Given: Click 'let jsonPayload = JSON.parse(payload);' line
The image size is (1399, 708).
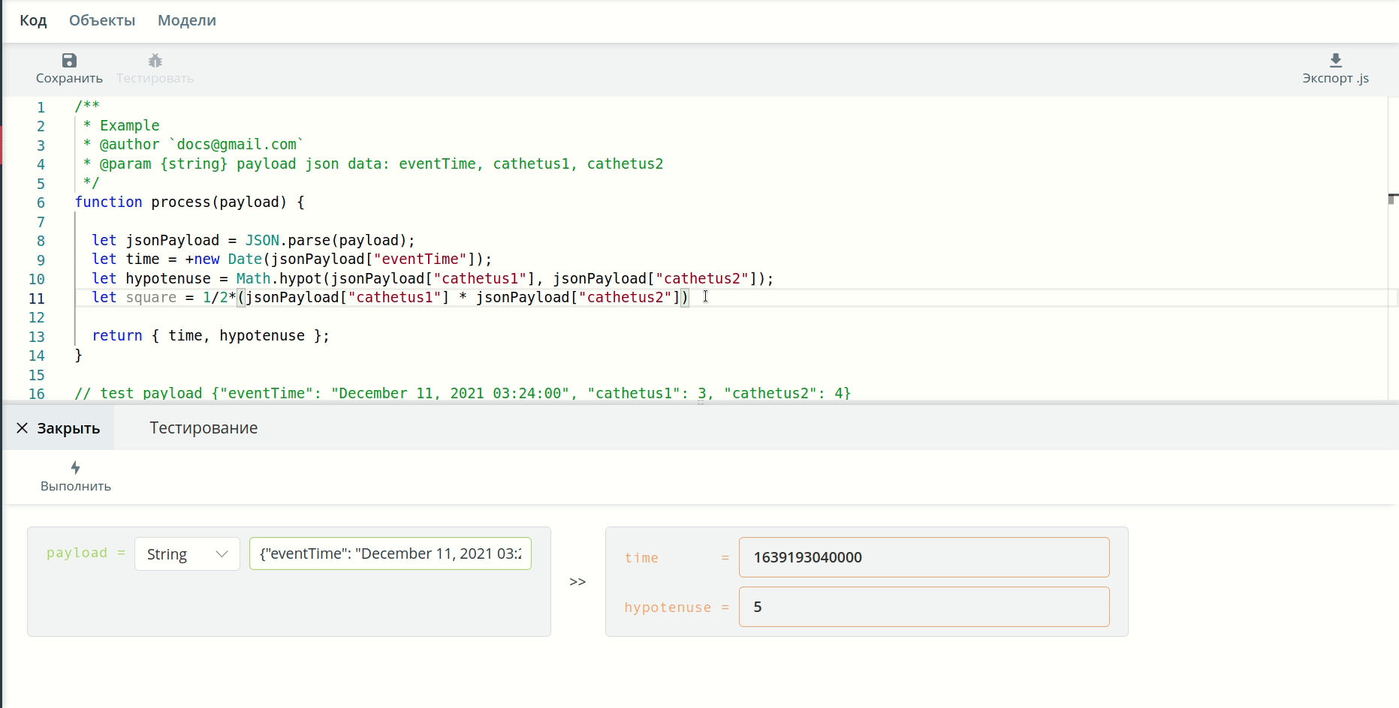Looking at the screenshot, I should click(x=253, y=241).
